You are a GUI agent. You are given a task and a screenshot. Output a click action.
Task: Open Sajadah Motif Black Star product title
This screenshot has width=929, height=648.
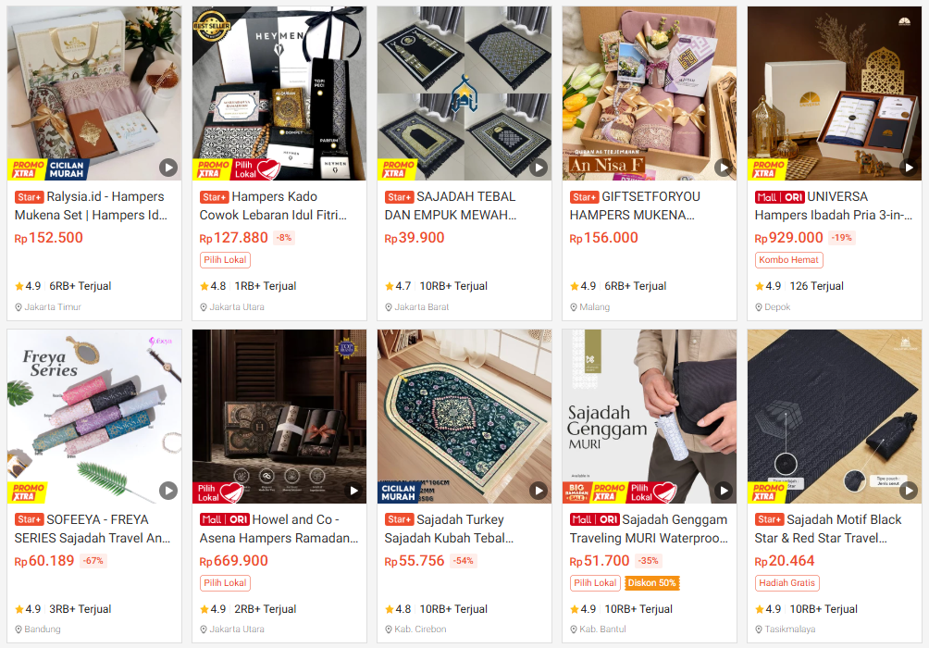[828, 529]
